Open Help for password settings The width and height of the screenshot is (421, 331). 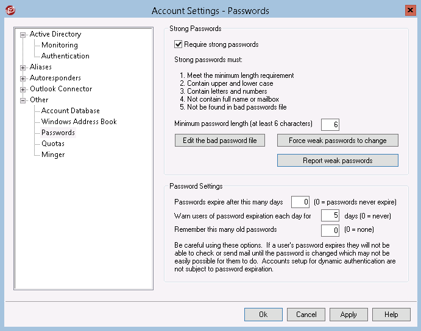pyautogui.click(x=391, y=315)
